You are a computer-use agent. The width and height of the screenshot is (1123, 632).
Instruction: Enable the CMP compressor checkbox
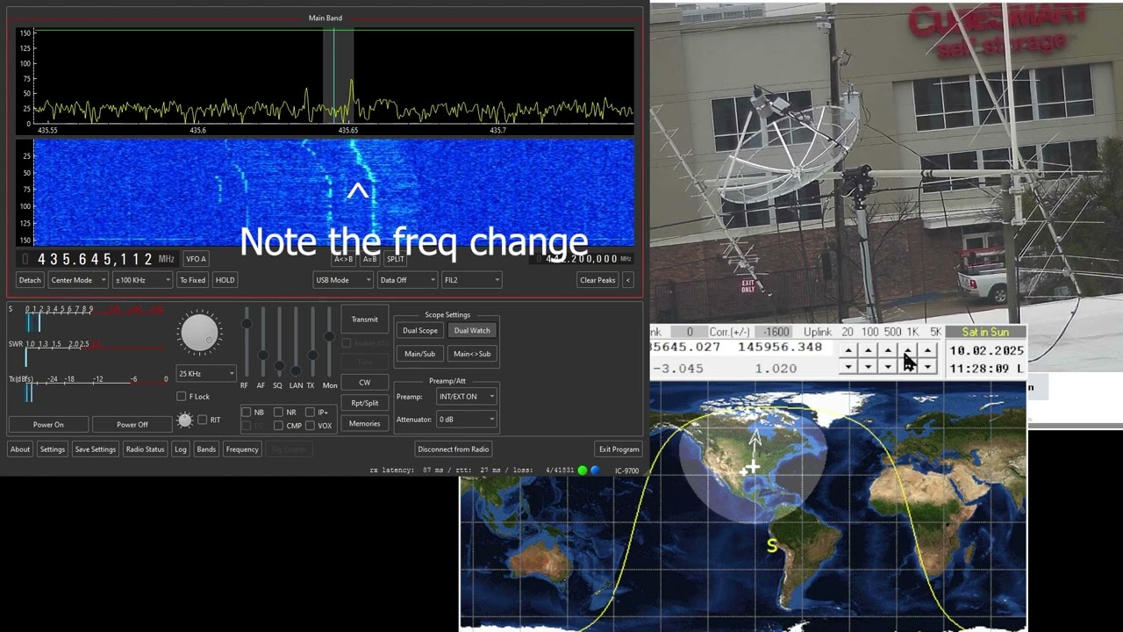[278, 426]
